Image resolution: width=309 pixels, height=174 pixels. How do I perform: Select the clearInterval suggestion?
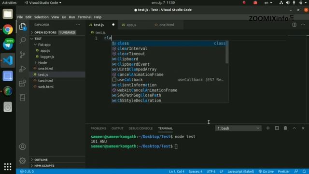coord(169,48)
